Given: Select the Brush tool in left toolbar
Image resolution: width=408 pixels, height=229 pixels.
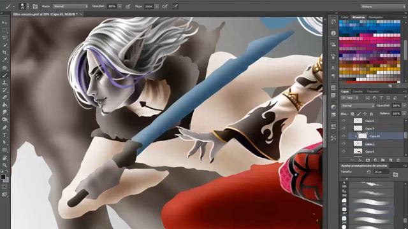Looking at the screenshot, I should pos(4,75).
